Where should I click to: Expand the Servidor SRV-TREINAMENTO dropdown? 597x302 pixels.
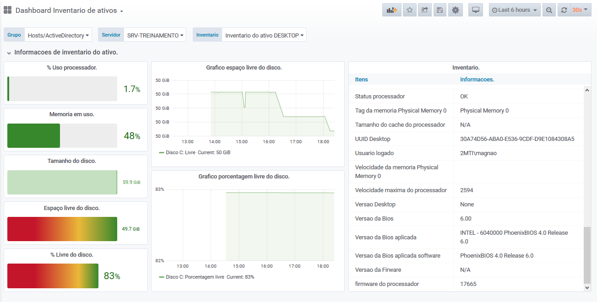coord(155,35)
